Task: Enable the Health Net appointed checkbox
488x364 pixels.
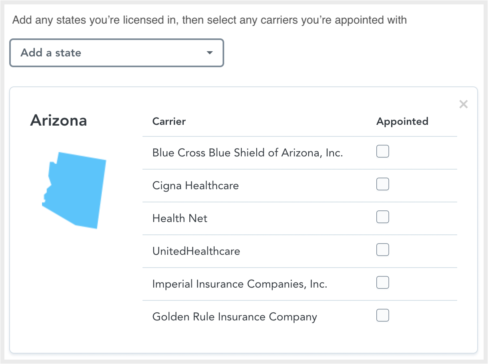Action: point(382,217)
